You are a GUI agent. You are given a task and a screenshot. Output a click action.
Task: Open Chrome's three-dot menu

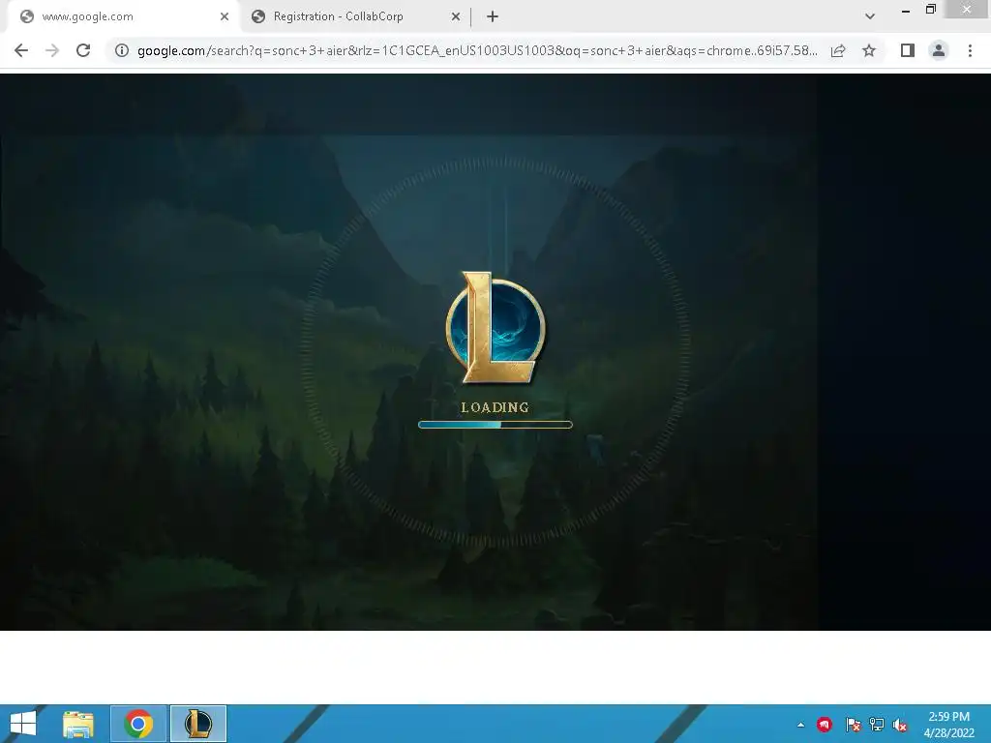[970, 50]
